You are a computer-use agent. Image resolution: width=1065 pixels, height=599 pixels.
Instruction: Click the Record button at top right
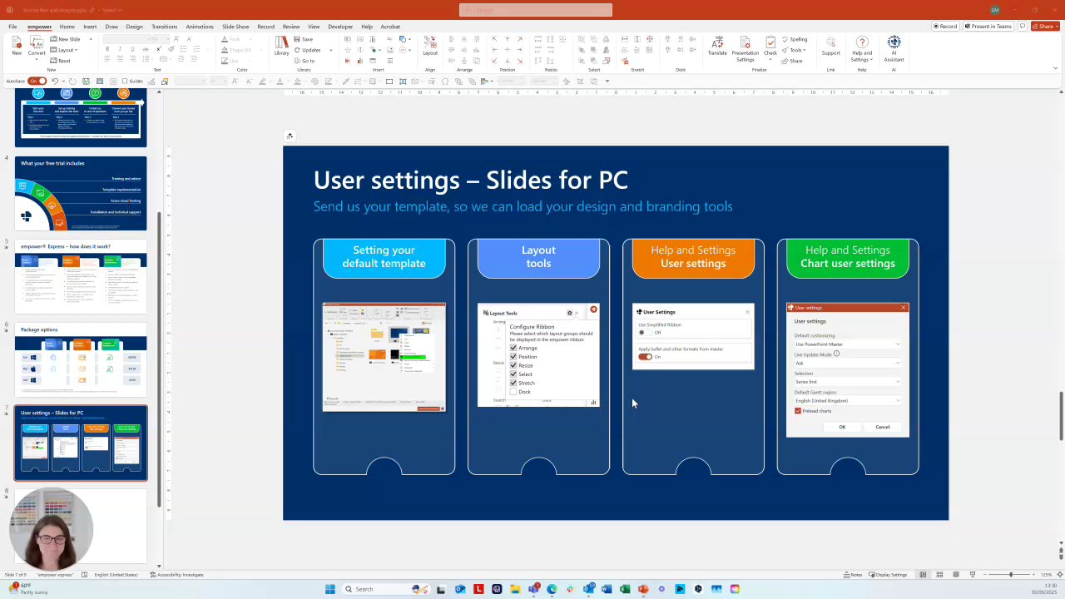click(x=945, y=27)
